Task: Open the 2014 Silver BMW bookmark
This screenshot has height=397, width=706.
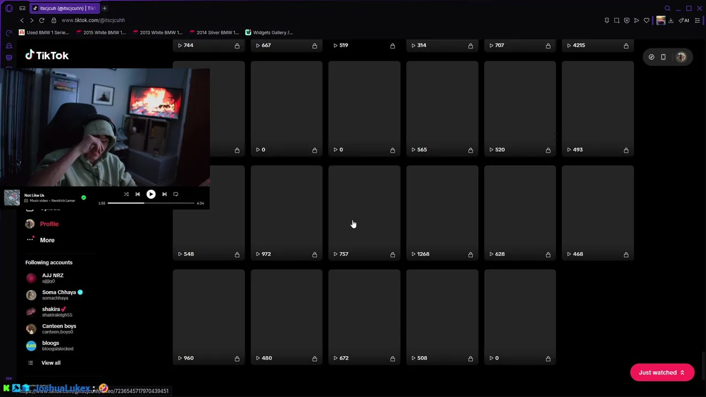Action: [x=215, y=33]
